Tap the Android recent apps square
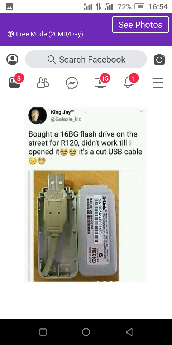The height and width of the screenshot is (345, 172). (43, 332)
